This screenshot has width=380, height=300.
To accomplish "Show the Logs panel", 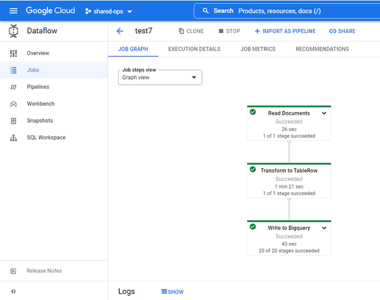I will [x=172, y=292].
